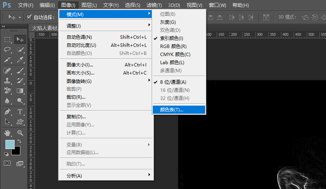This screenshot has width=326, height=189.
Task: Select the Custom Shape tool
Action: click(x=20, y=122)
